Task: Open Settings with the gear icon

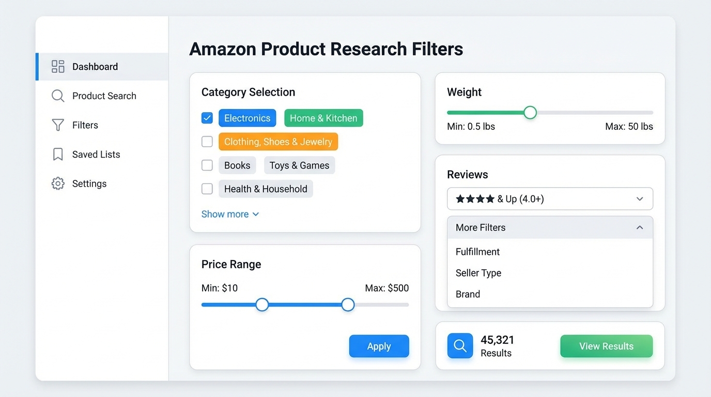Action: 57,183
